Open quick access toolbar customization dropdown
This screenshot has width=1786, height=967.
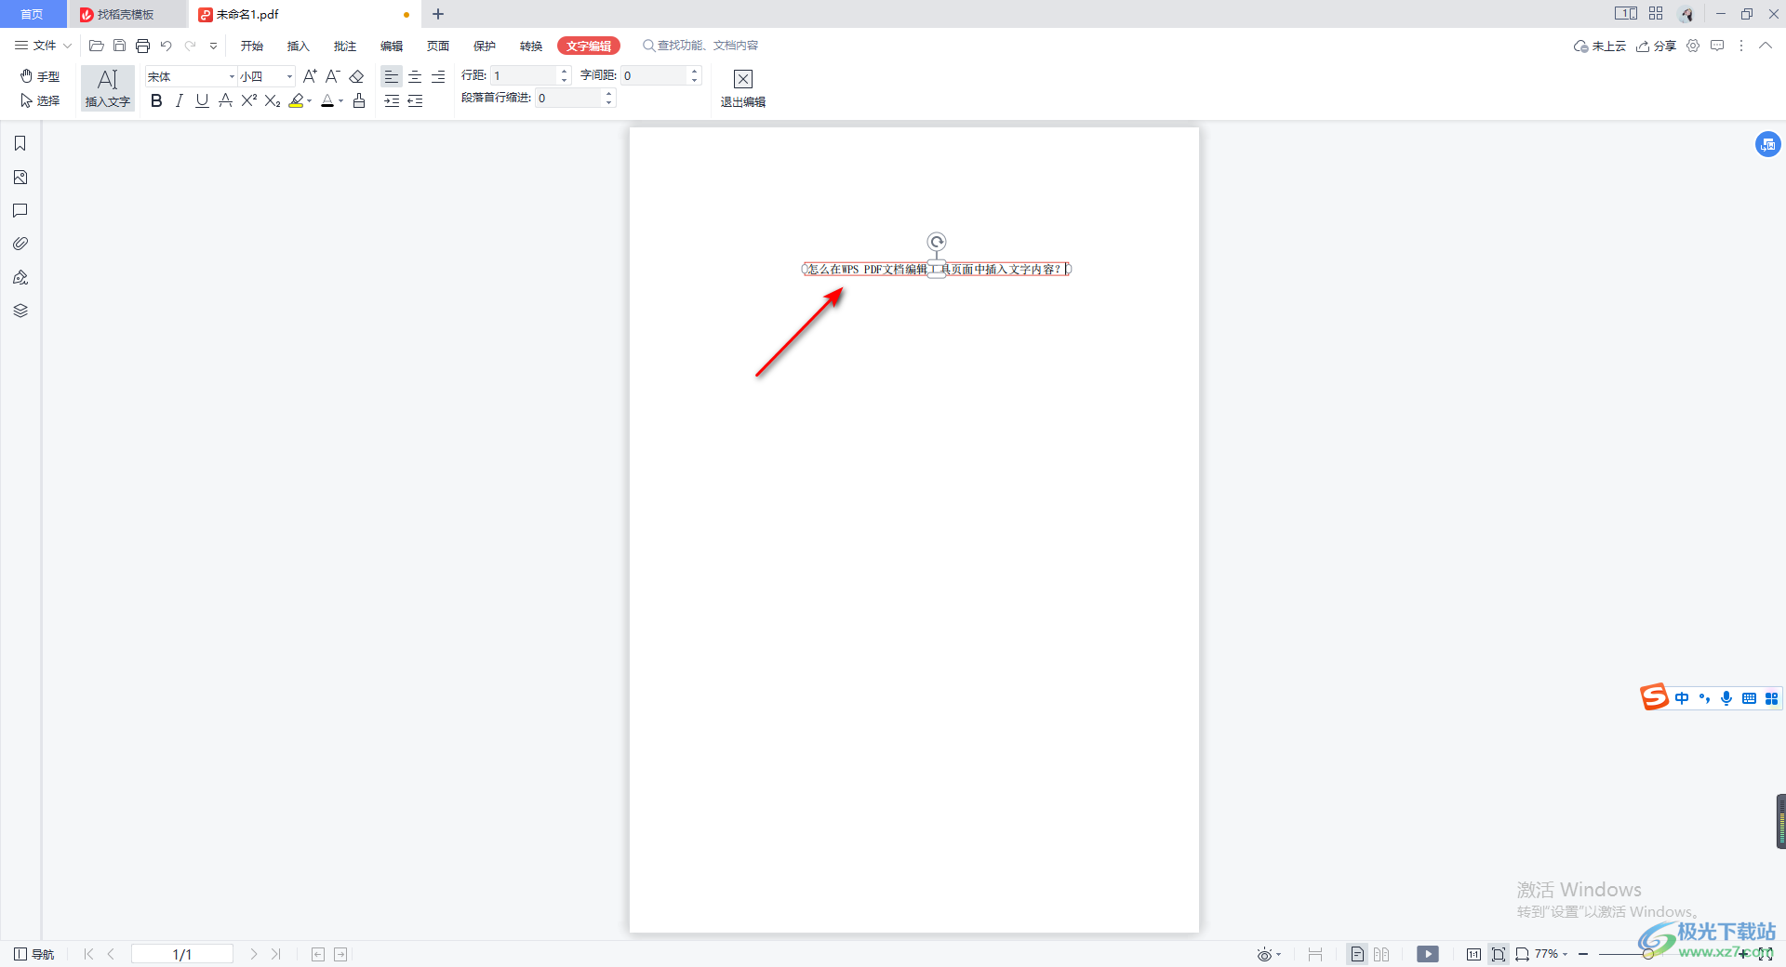point(213,46)
